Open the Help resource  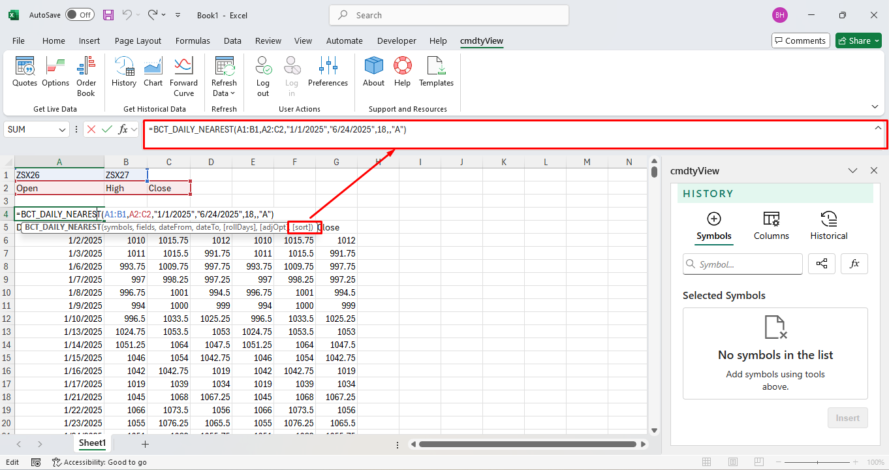pyautogui.click(x=403, y=72)
